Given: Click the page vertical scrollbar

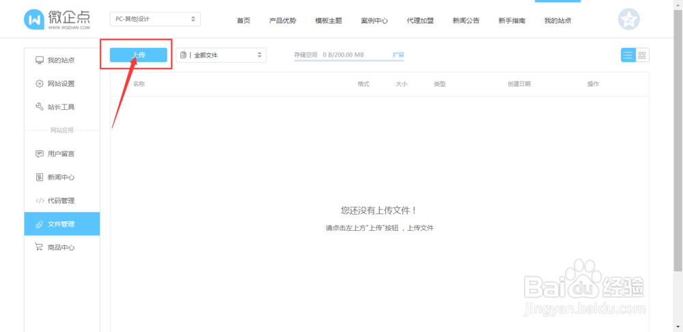Looking at the screenshot, I should point(679,139).
